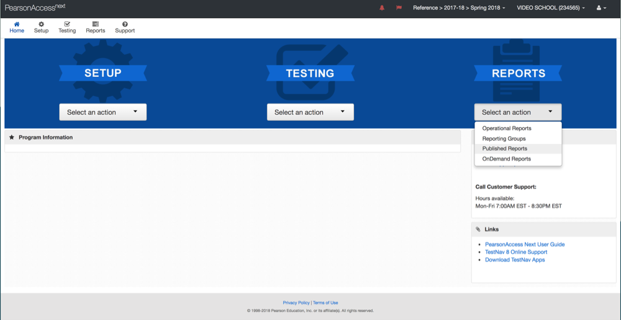Screen dimensions: 621x320
Task: Expand the Testing 'Select an action' dropdown
Action: coord(310,112)
